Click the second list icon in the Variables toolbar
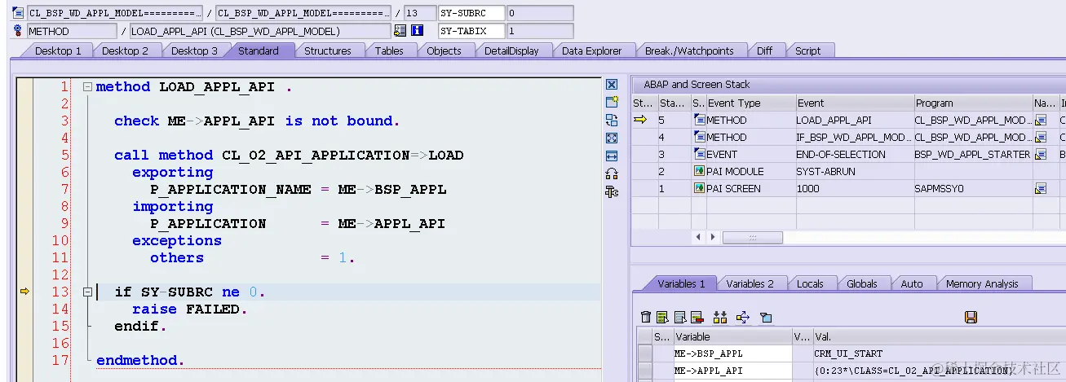The image size is (1066, 382). click(679, 317)
